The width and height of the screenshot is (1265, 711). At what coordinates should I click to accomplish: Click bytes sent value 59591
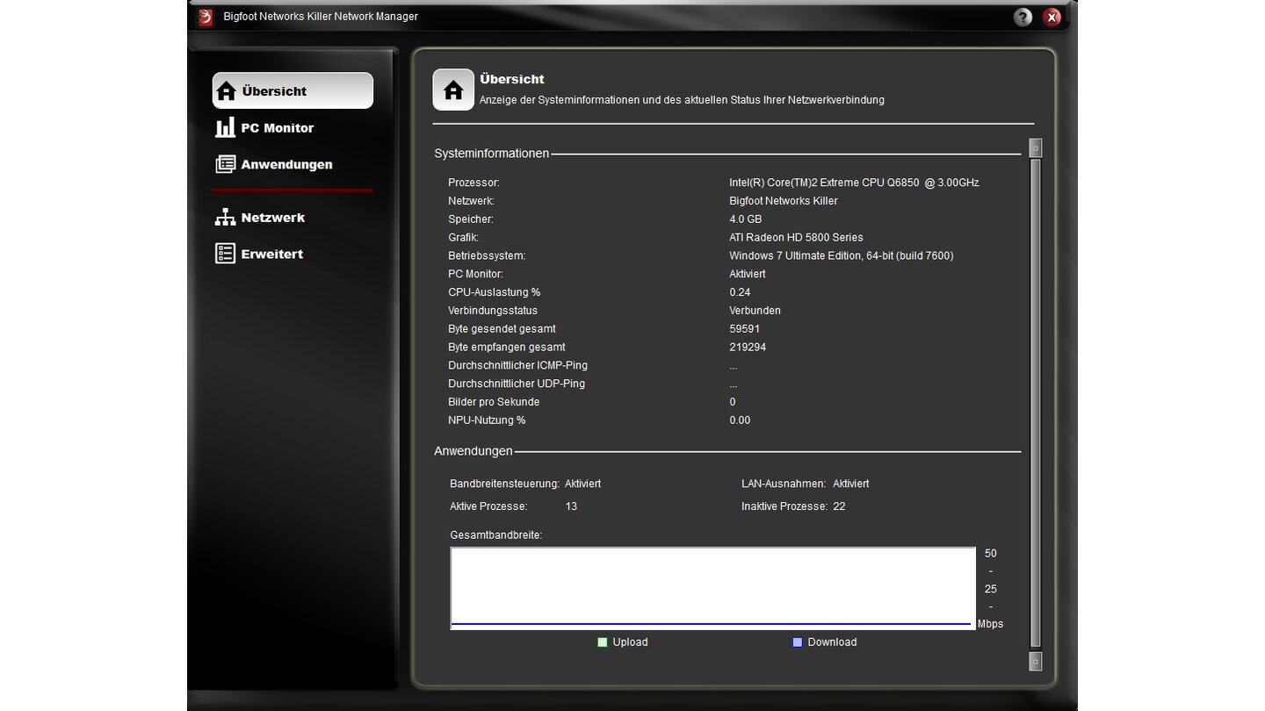[744, 329]
